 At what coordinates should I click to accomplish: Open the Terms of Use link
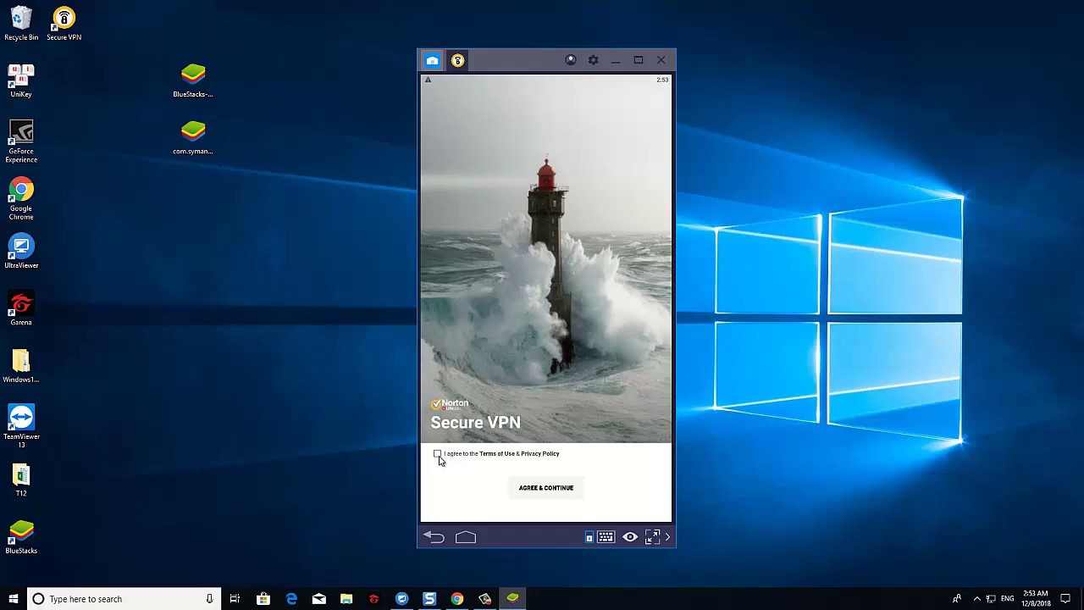click(x=497, y=454)
